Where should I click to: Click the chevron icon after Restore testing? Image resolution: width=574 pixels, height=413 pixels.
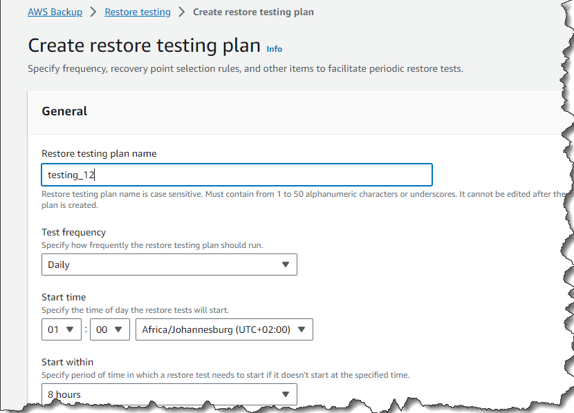182,12
